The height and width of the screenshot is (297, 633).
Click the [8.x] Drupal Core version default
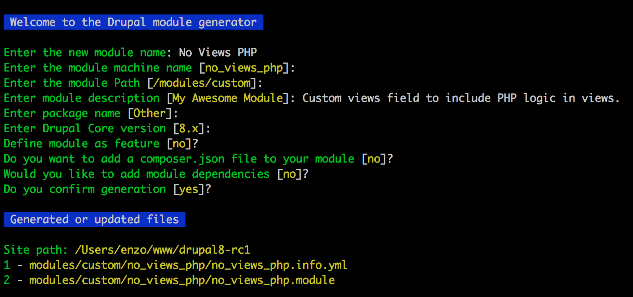189,129
